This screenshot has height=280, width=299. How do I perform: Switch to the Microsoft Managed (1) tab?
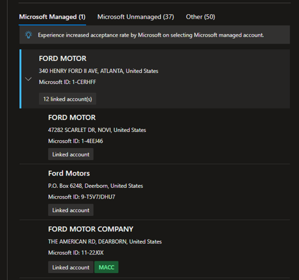(x=52, y=17)
